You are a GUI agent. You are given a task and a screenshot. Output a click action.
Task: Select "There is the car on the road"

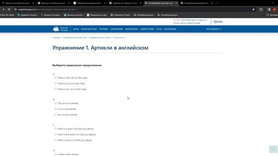[56, 78]
